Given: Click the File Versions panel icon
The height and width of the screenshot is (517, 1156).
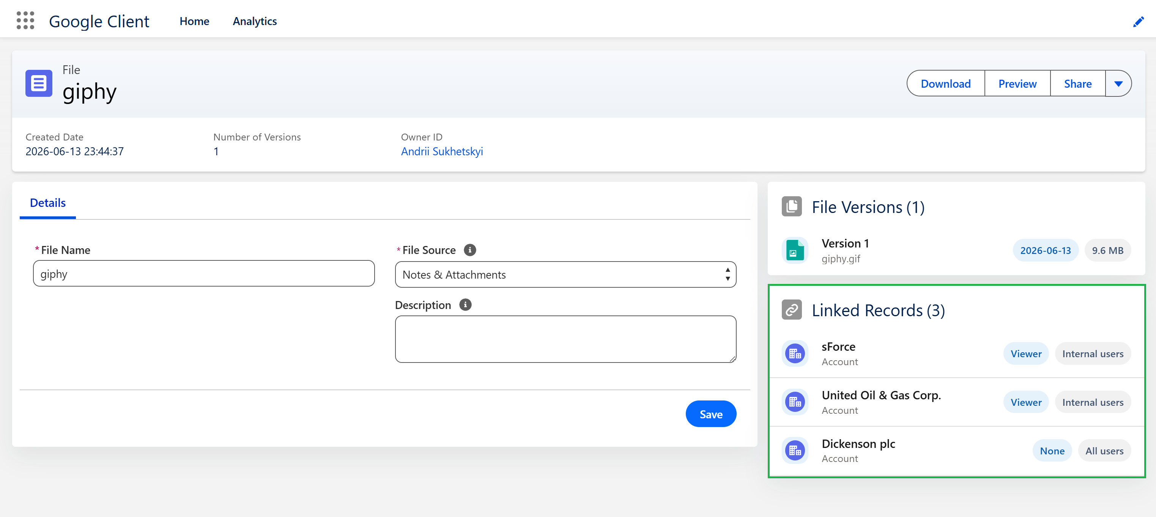Looking at the screenshot, I should [x=792, y=207].
